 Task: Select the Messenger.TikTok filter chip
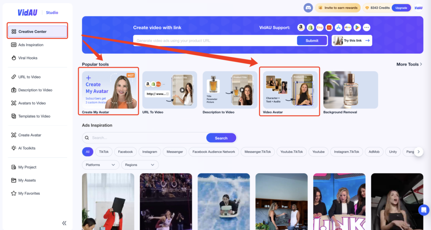[258, 152]
